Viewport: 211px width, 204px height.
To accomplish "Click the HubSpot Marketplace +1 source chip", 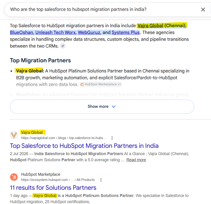I will pos(100,84).
